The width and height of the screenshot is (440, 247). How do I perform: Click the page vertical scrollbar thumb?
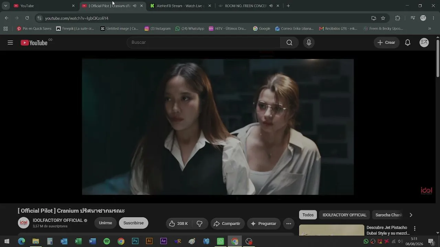(x=438, y=58)
